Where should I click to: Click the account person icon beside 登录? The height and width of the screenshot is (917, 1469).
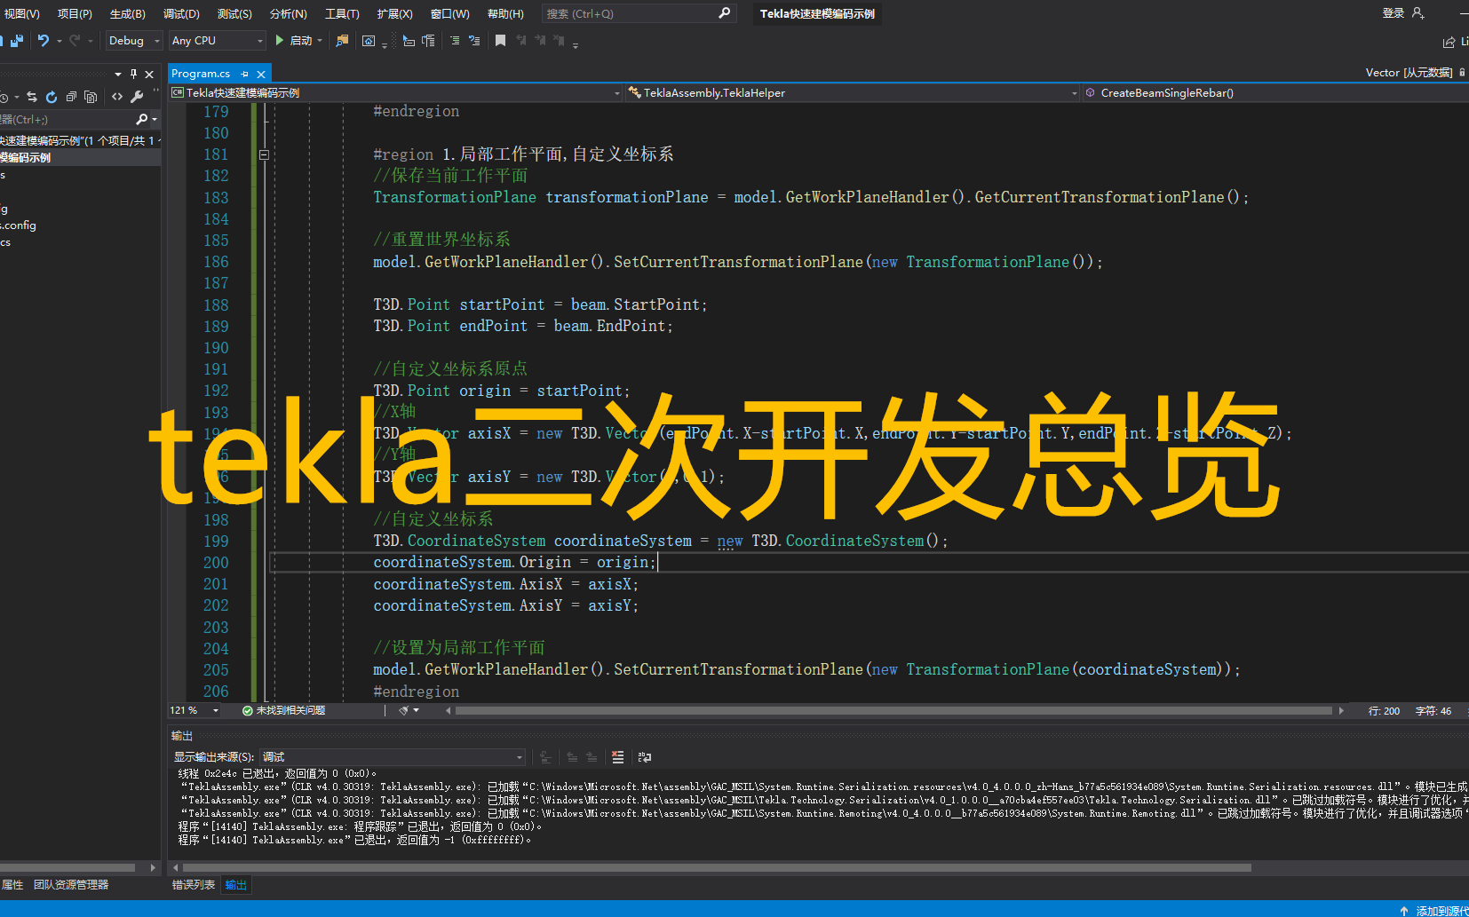1417,13
